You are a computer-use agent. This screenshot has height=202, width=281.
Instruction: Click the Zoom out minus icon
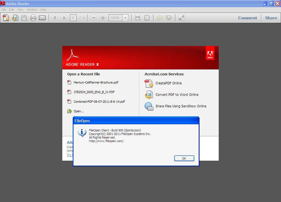click(x=94, y=18)
